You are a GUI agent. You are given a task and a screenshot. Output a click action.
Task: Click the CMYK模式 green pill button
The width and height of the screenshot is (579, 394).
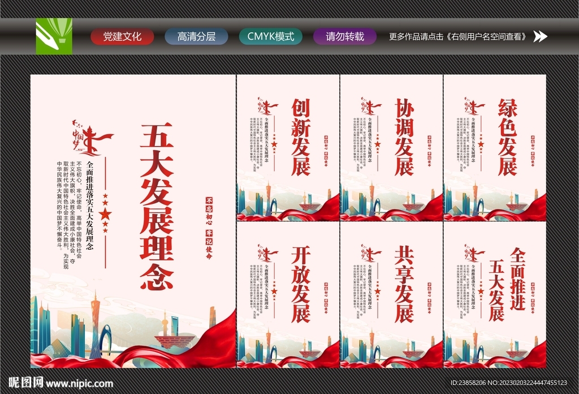click(x=271, y=37)
